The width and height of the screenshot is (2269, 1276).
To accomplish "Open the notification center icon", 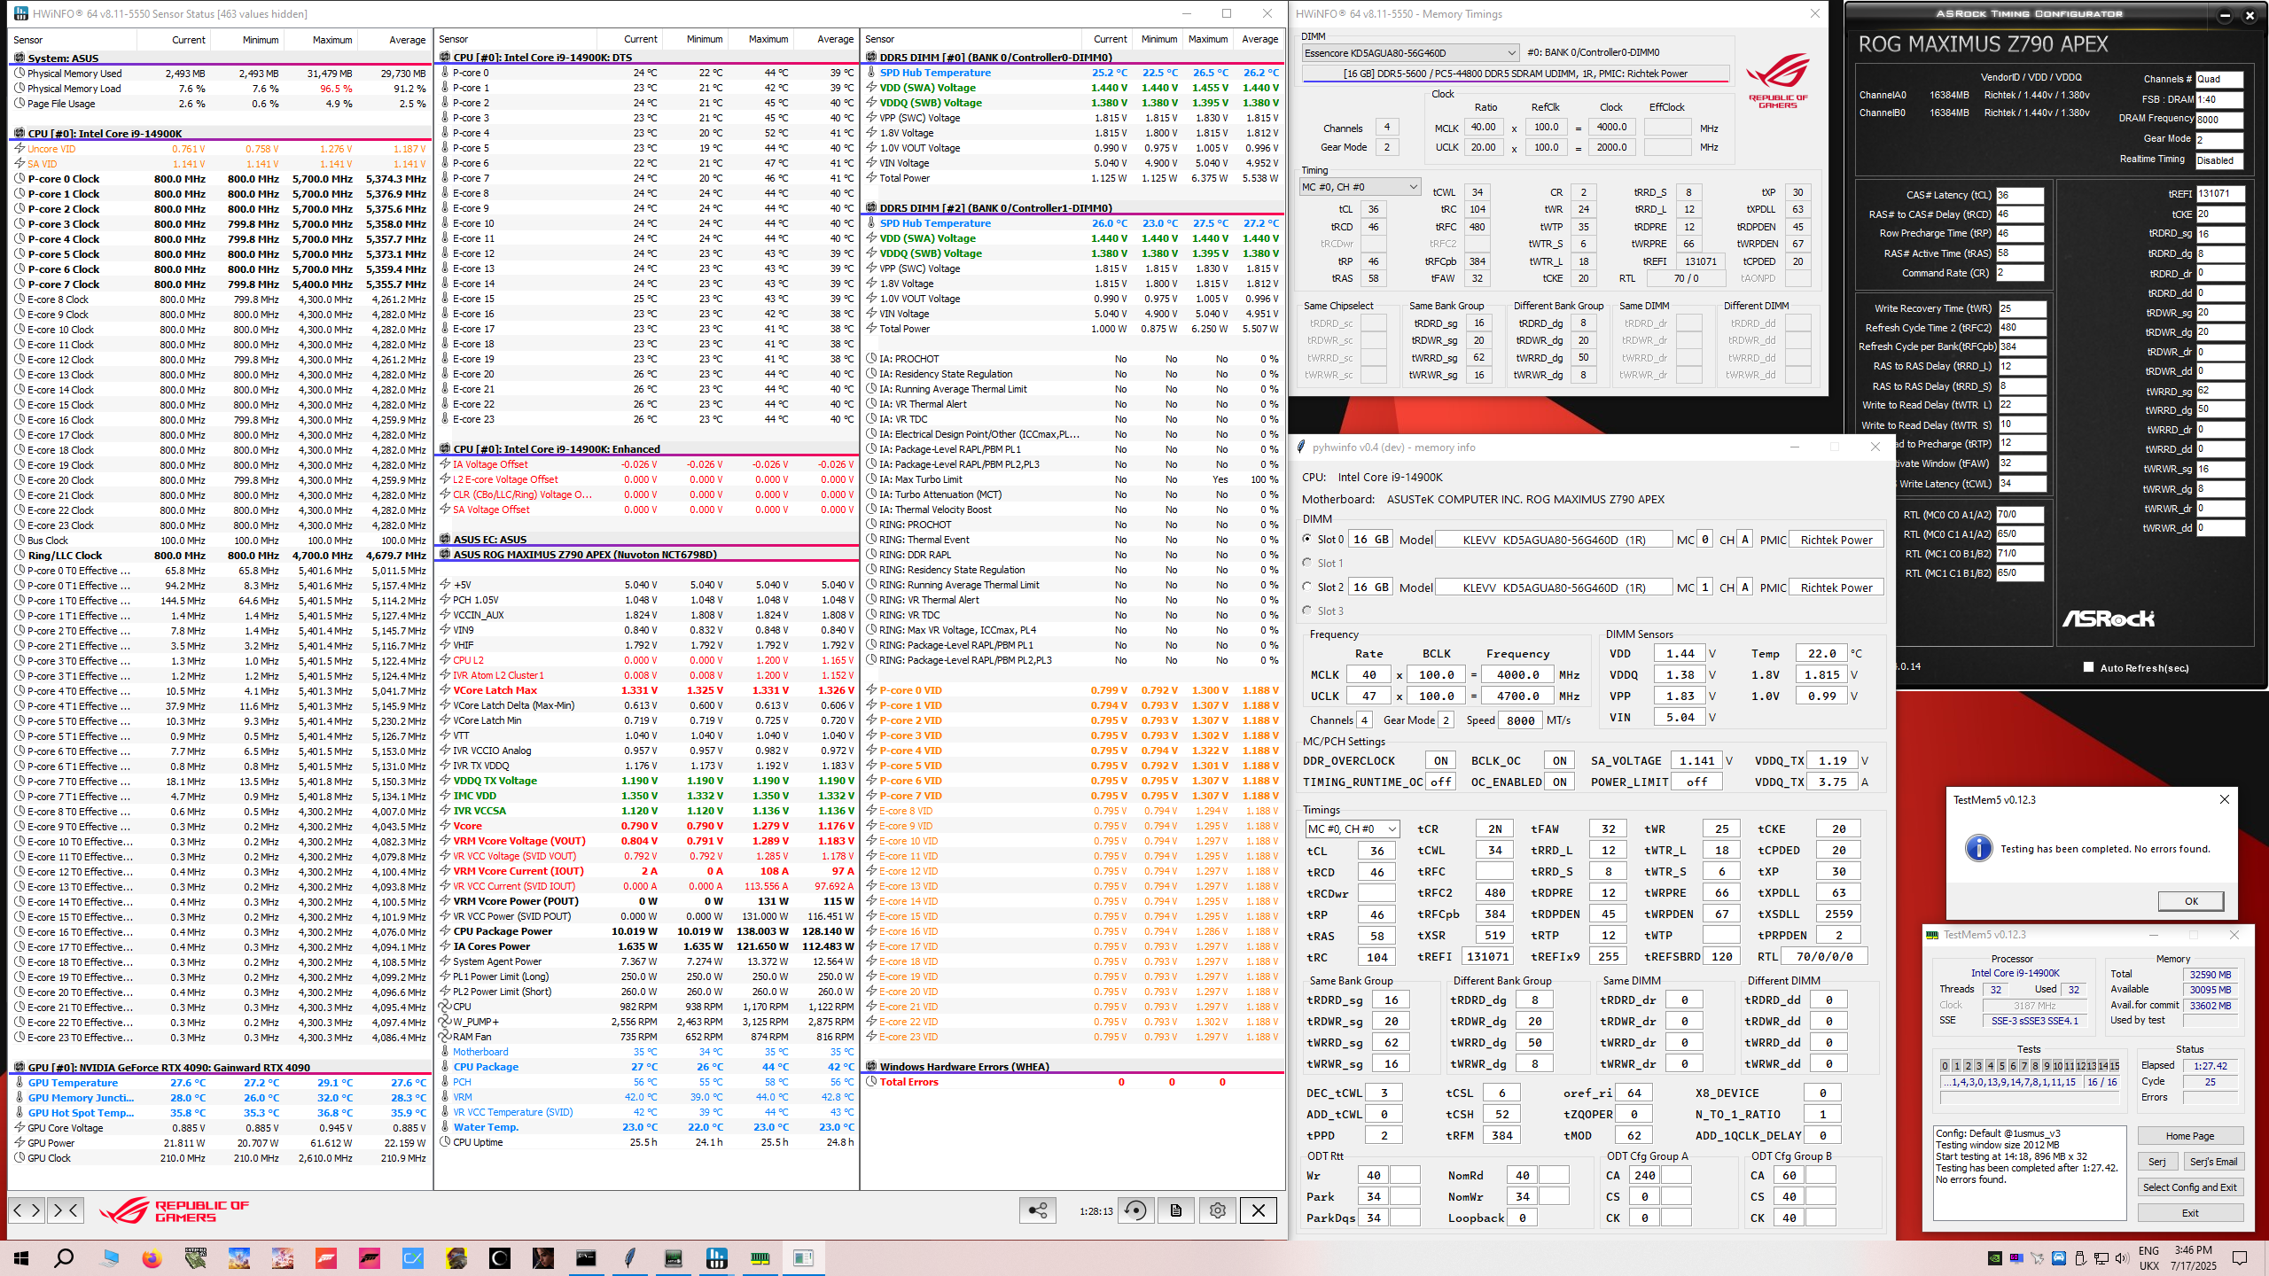I will [2239, 1258].
